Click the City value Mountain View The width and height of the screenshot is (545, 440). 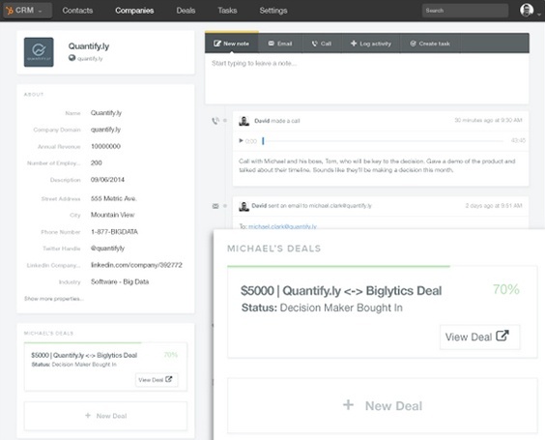[113, 215]
